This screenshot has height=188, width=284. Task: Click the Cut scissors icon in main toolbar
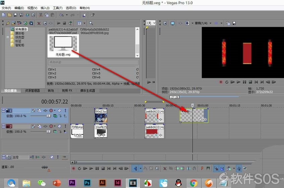coord(41,15)
